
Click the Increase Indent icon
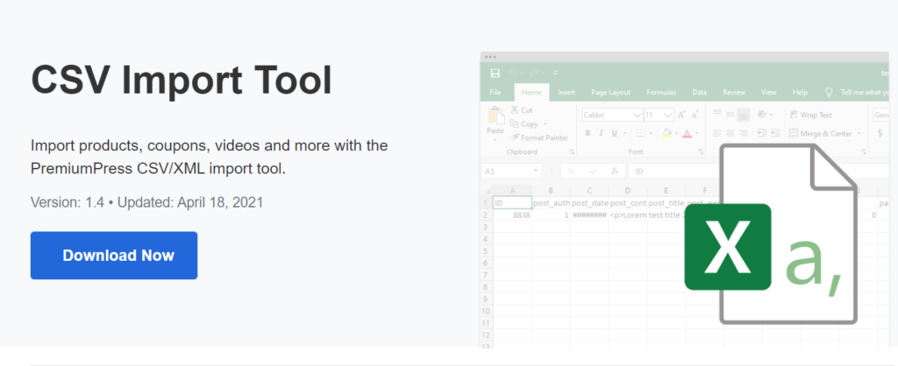pyautogui.click(x=775, y=133)
